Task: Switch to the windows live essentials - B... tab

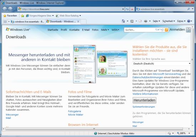Action: click(28, 22)
